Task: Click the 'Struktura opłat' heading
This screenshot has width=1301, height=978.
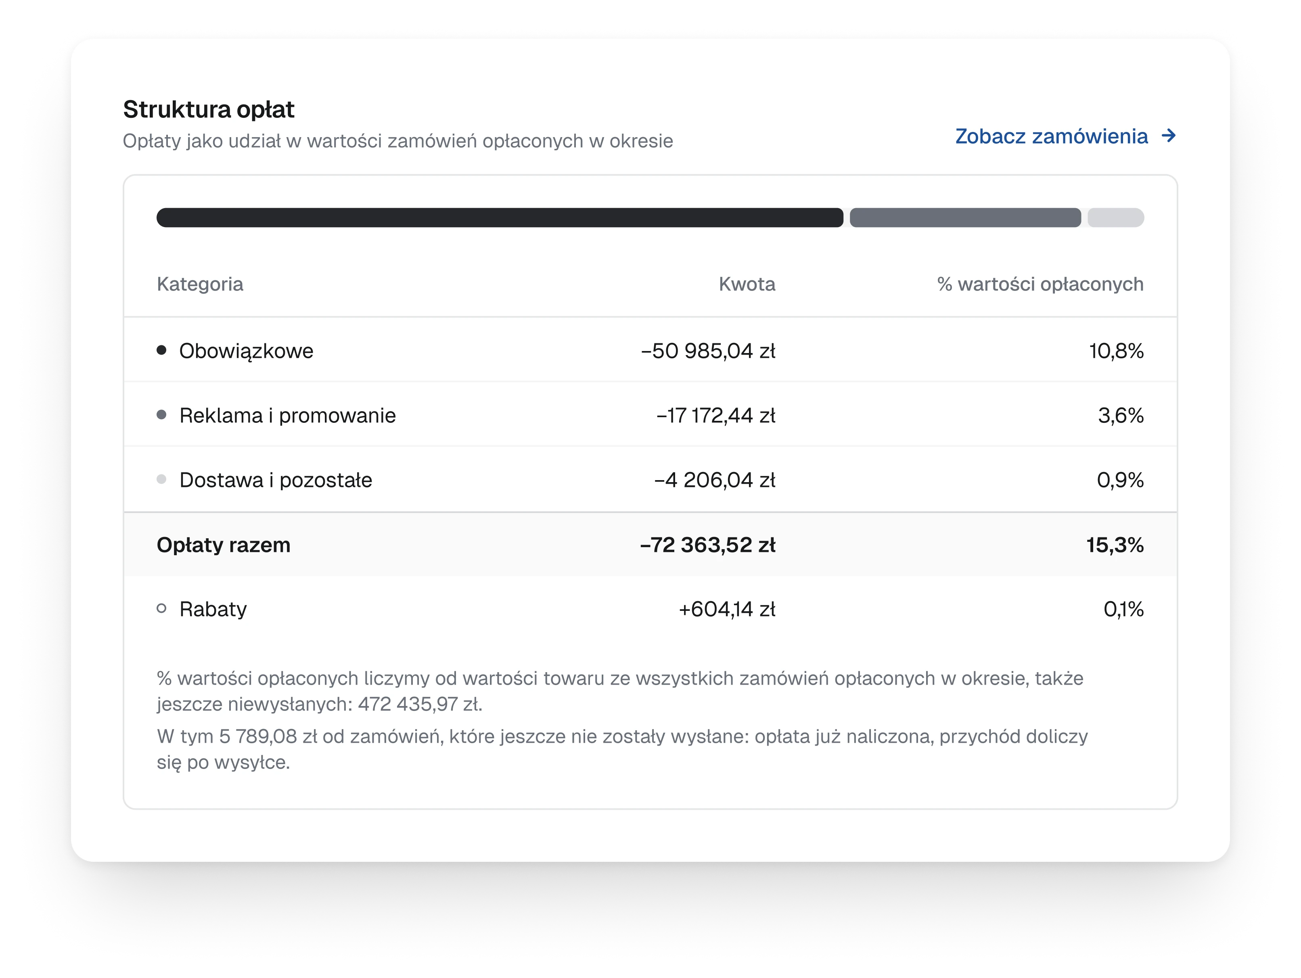Action: [209, 109]
